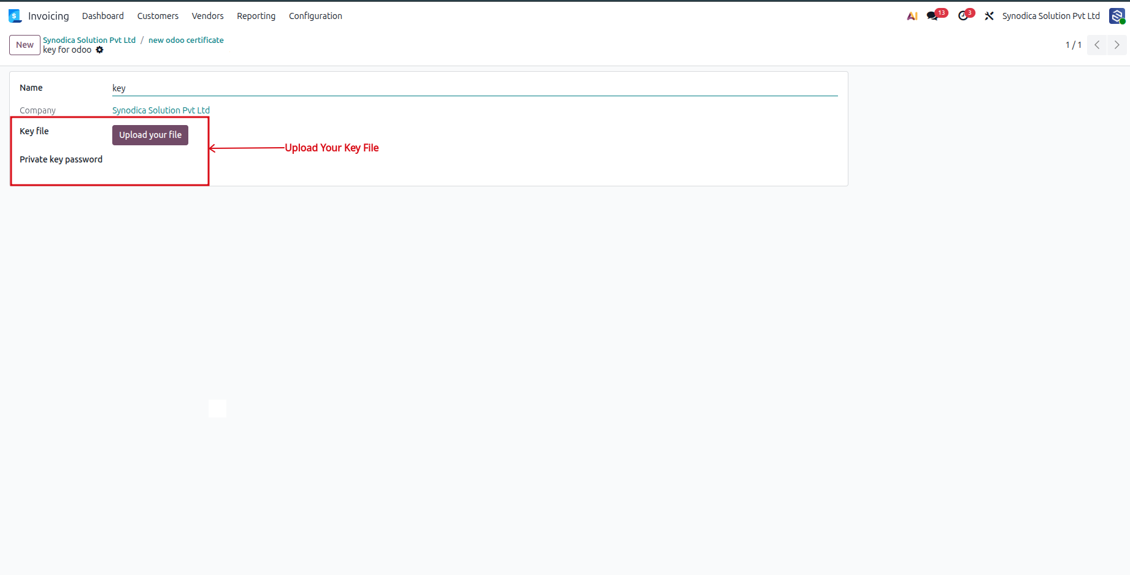Image resolution: width=1130 pixels, height=575 pixels.
Task: Click the Company link Synodica Solution Pvt Ltd
Action: pos(161,110)
